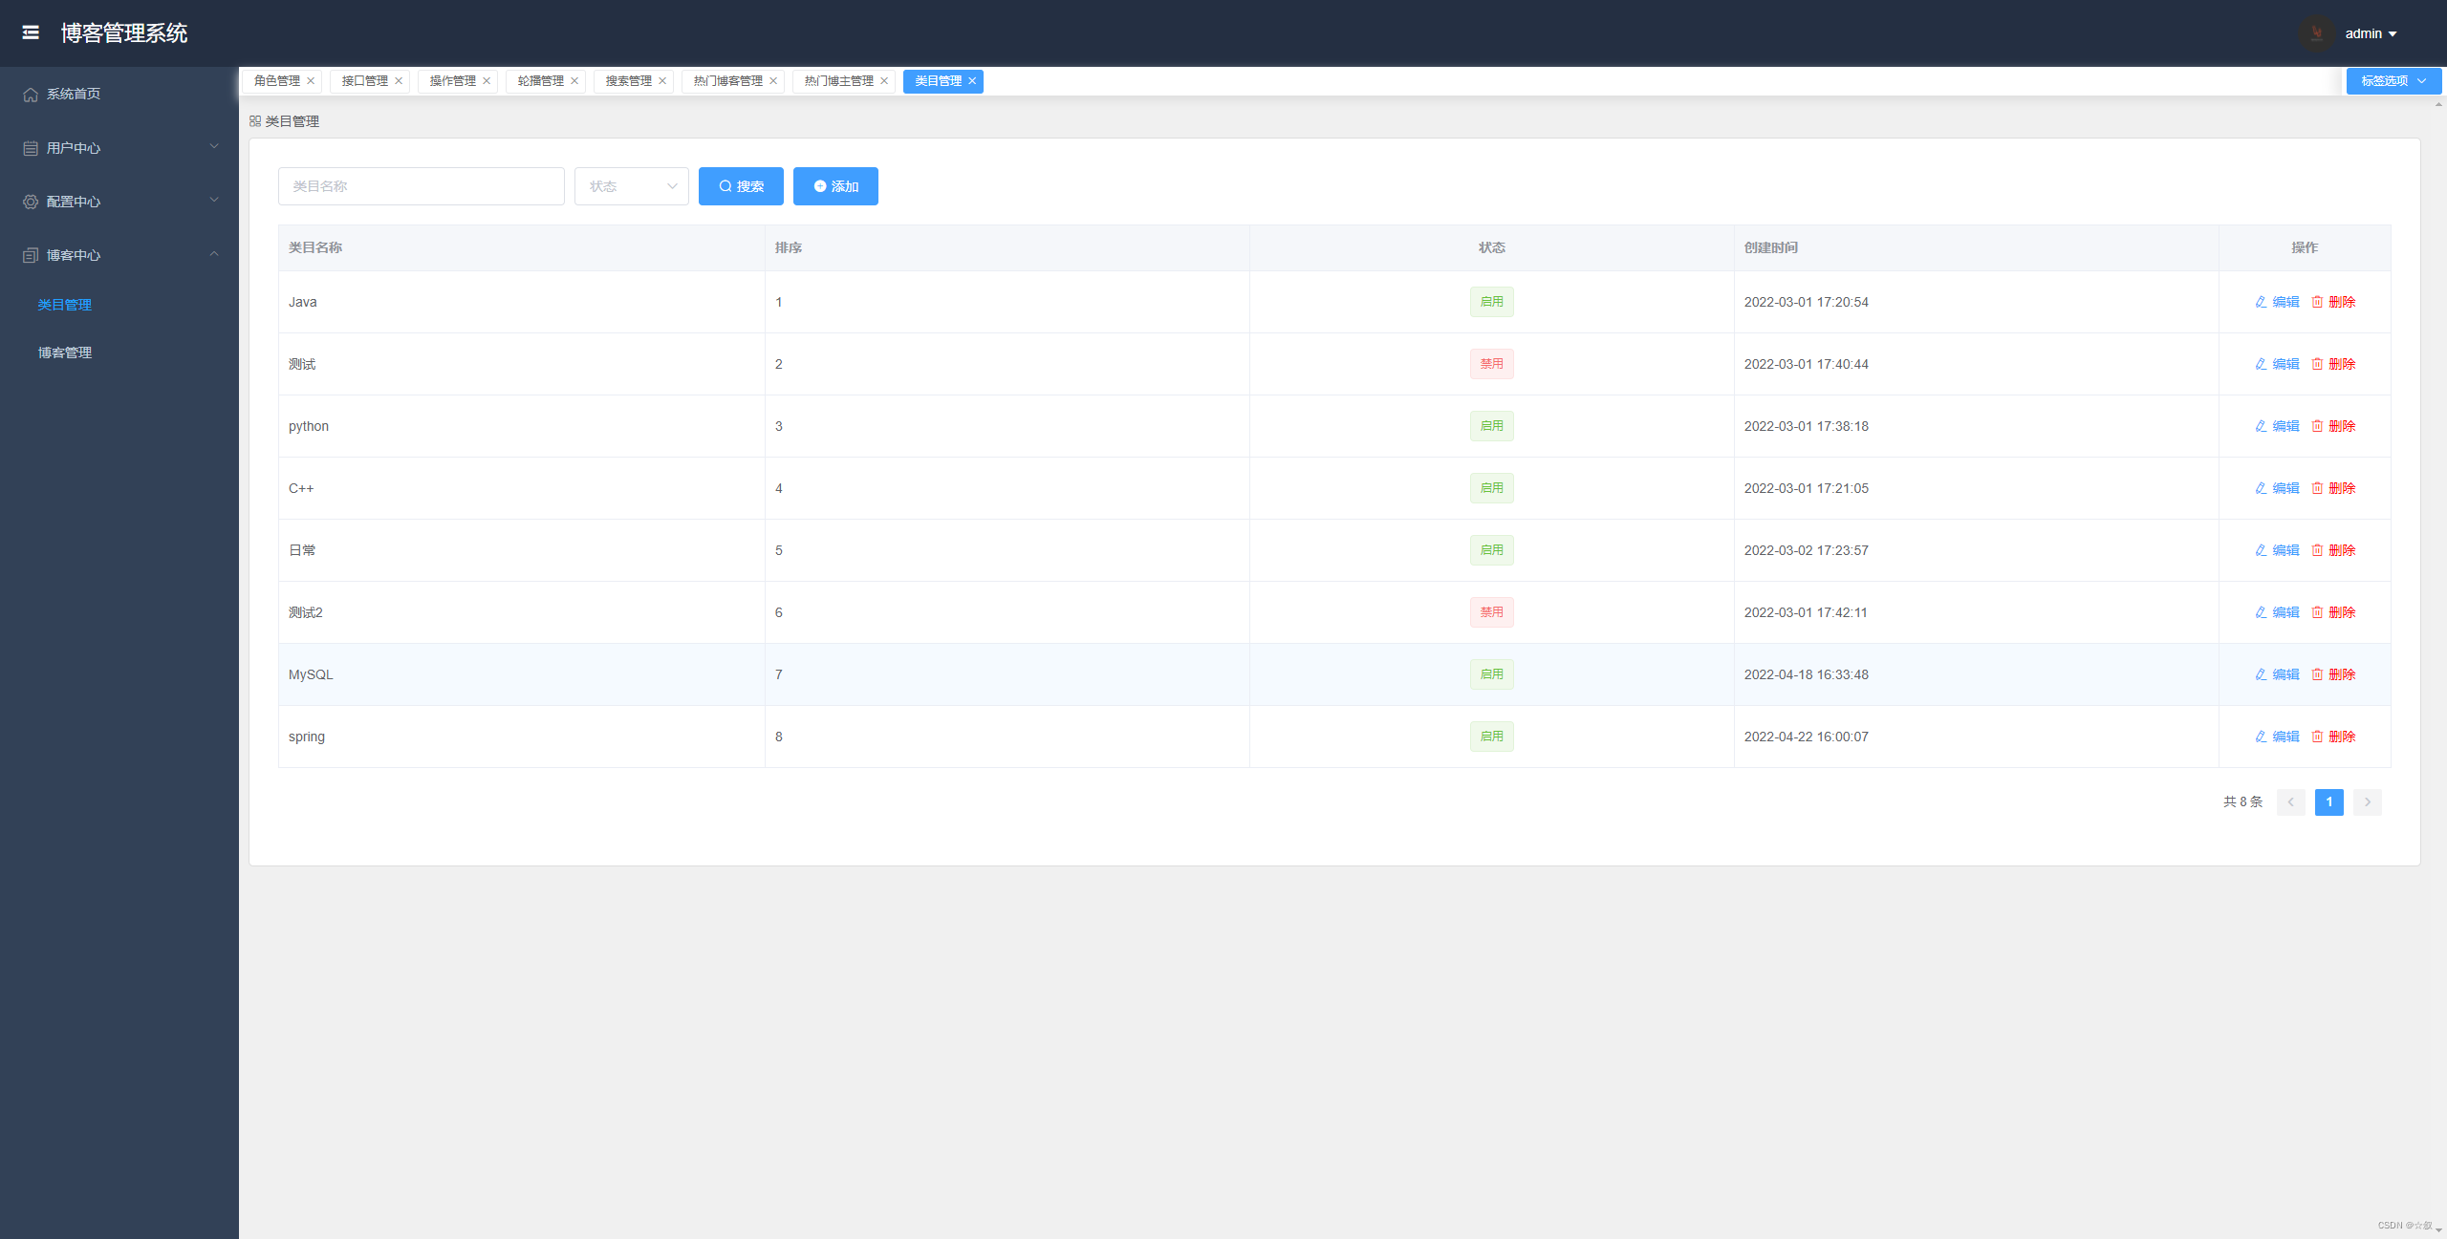The image size is (2447, 1239).
Task: Click the trash icon for spring row
Action: tap(2317, 737)
